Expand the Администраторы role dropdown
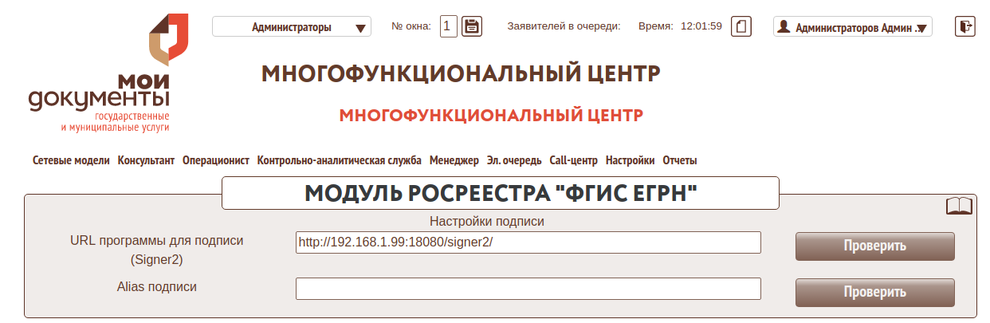The height and width of the screenshot is (323, 990). [x=292, y=27]
